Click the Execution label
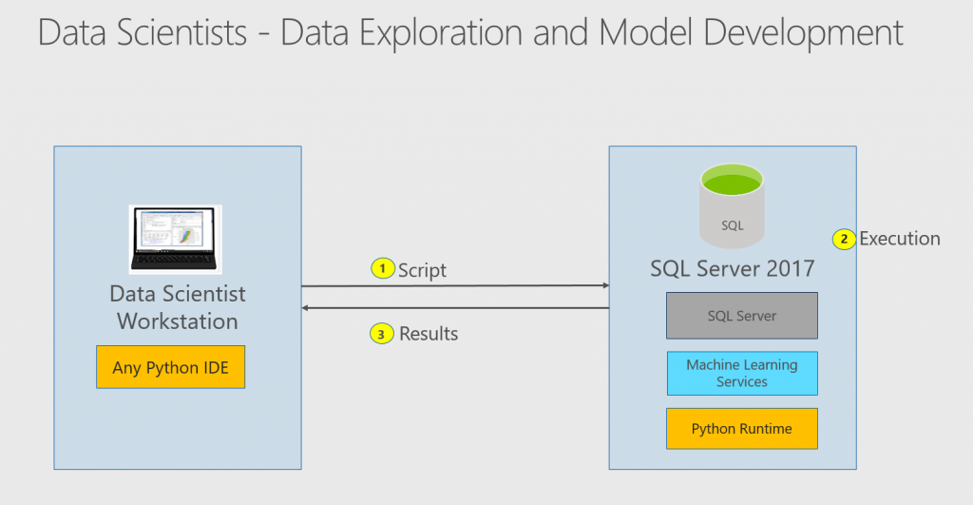 pos(900,239)
